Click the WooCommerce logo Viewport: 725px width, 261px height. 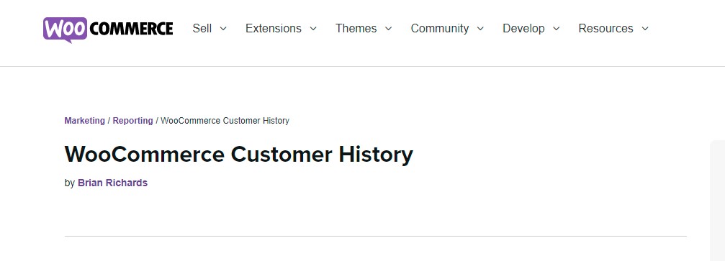108,29
